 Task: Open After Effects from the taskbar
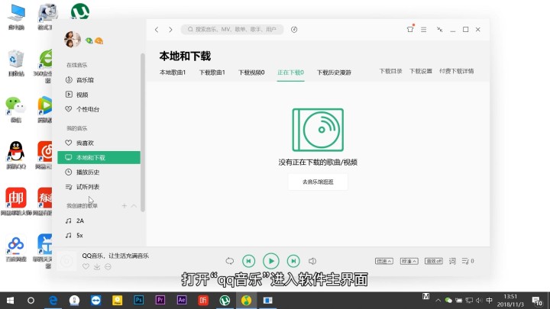(182, 301)
